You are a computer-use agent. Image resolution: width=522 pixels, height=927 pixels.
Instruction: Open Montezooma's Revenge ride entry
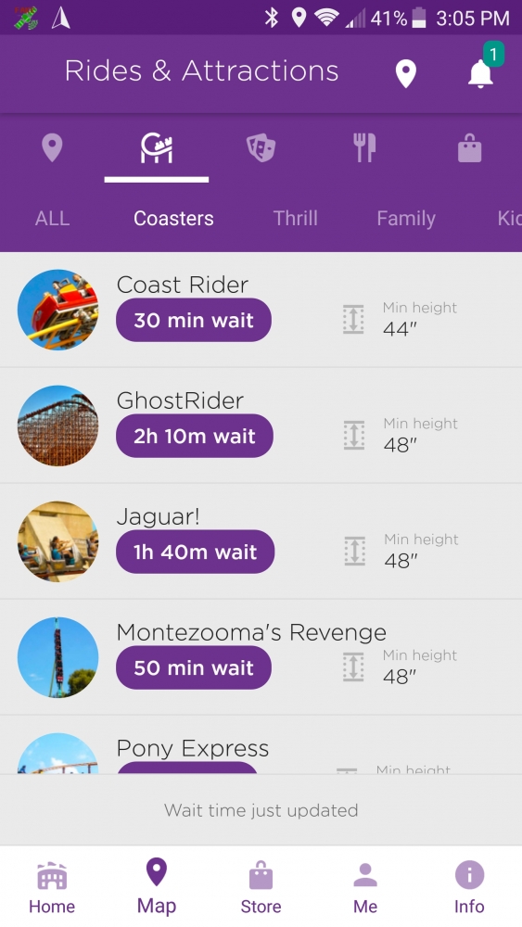(x=261, y=657)
